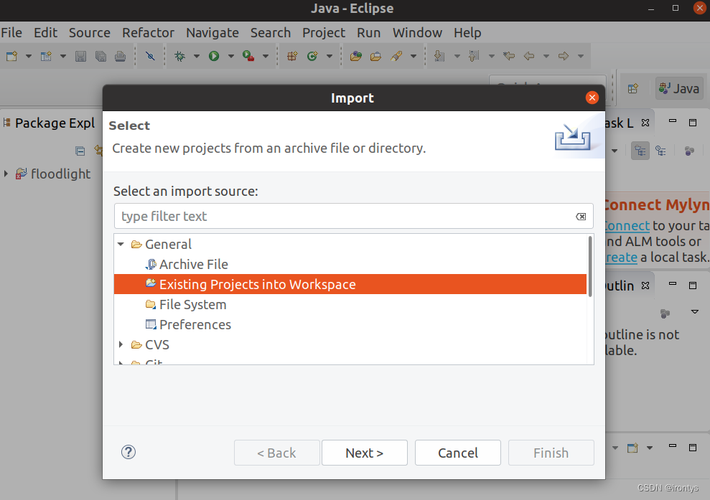Toggle the Skip All Breakpoints icon
The width and height of the screenshot is (710, 500).
(x=150, y=56)
